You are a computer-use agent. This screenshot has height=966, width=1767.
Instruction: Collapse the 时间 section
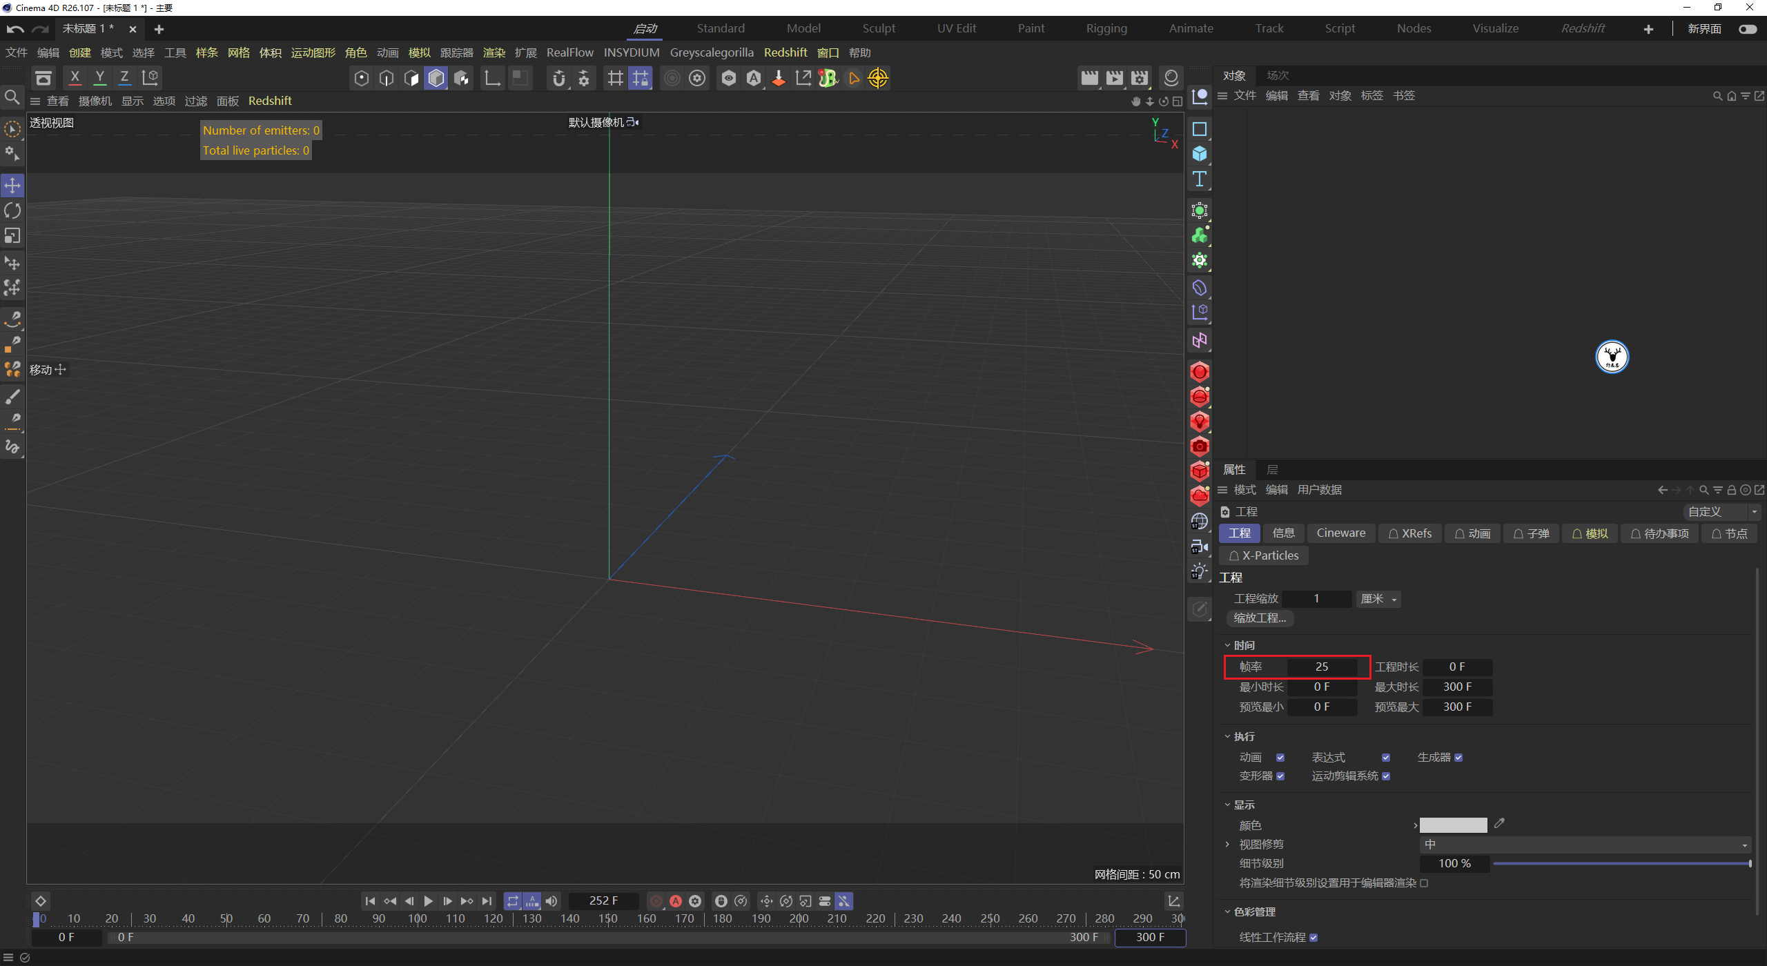(1227, 645)
